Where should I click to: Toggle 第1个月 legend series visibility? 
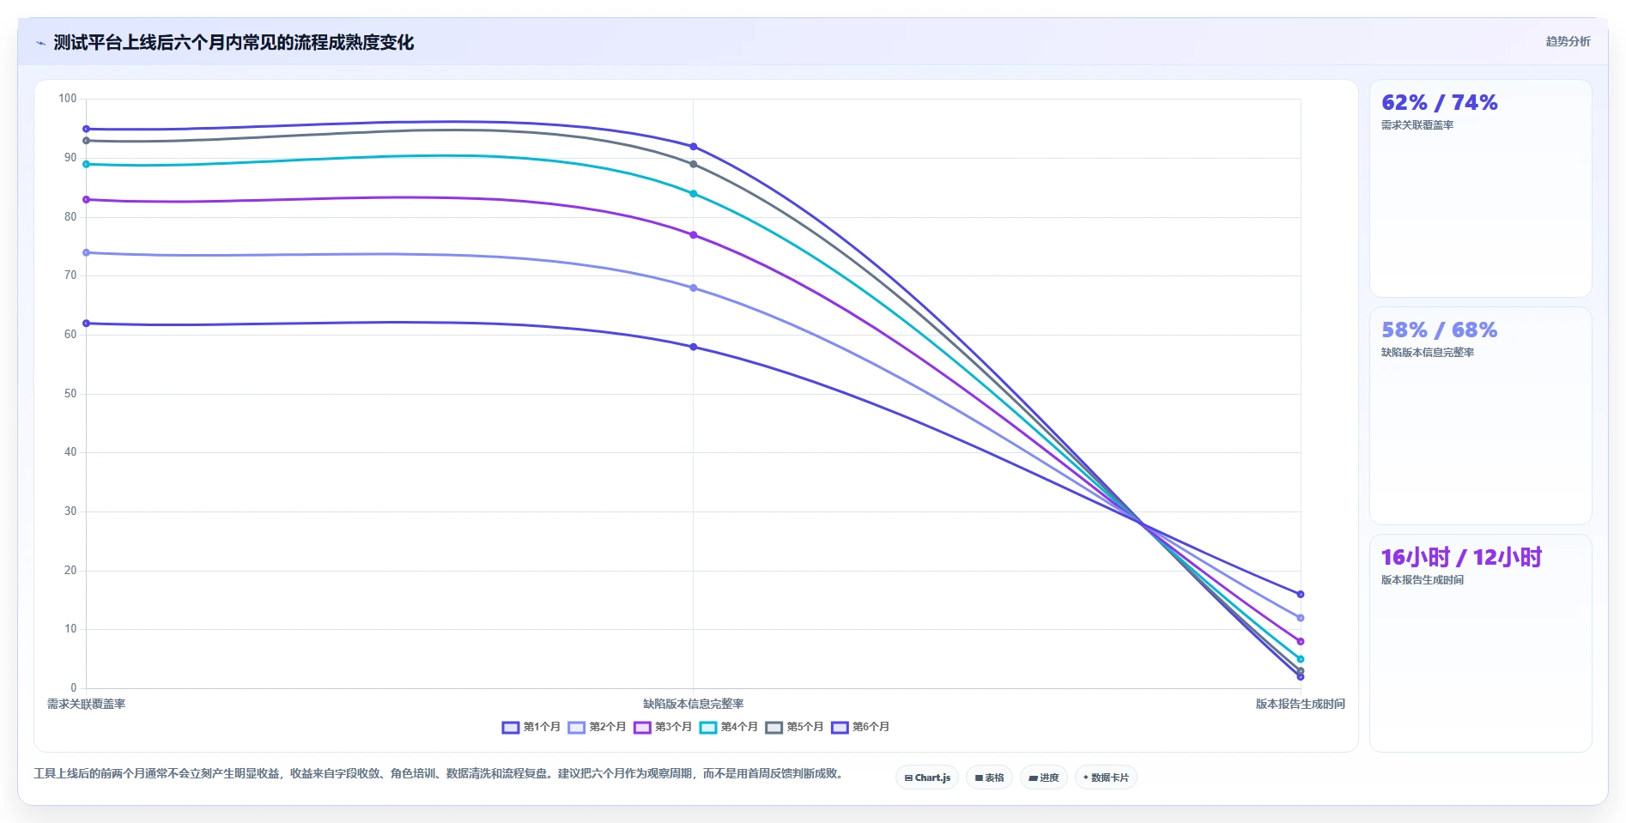[x=531, y=727]
